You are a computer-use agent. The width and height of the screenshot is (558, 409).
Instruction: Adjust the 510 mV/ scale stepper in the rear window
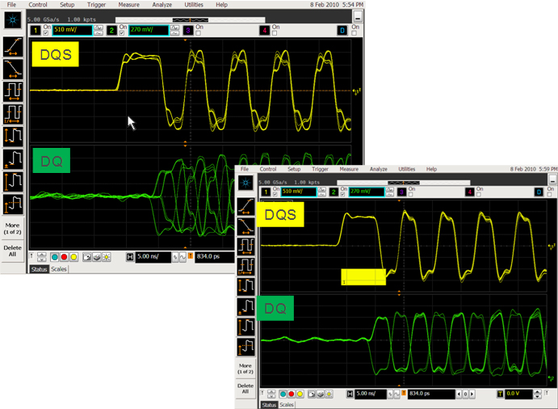(x=99, y=30)
